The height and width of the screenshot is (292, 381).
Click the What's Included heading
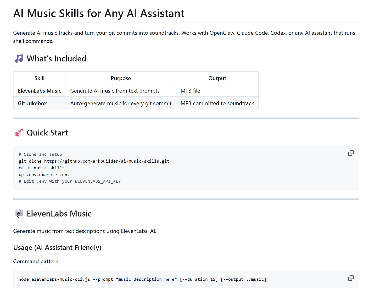click(x=56, y=59)
